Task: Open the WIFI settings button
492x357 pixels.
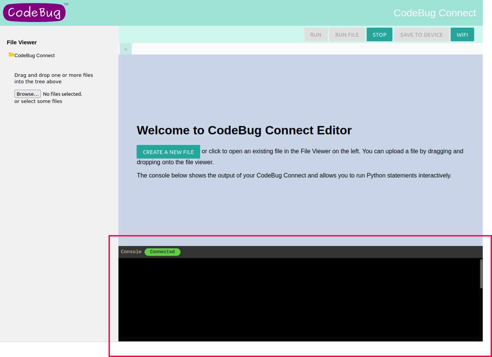Action: 462,34
